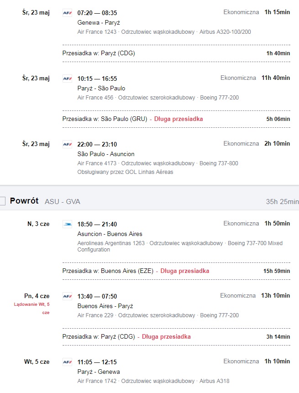299x393 pixels.
Task: Click Aerolineas Argentinas logo for Asuncion flight
Action: [x=67, y=224]
